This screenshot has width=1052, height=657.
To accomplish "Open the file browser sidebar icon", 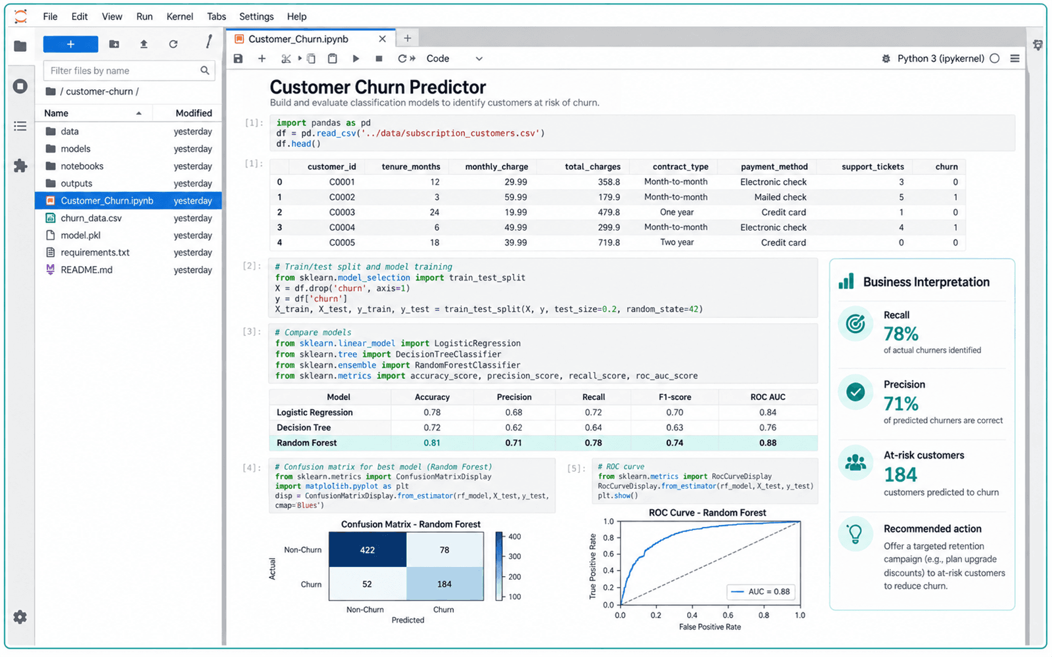I will pyautogui.click(x=20, y=46).
